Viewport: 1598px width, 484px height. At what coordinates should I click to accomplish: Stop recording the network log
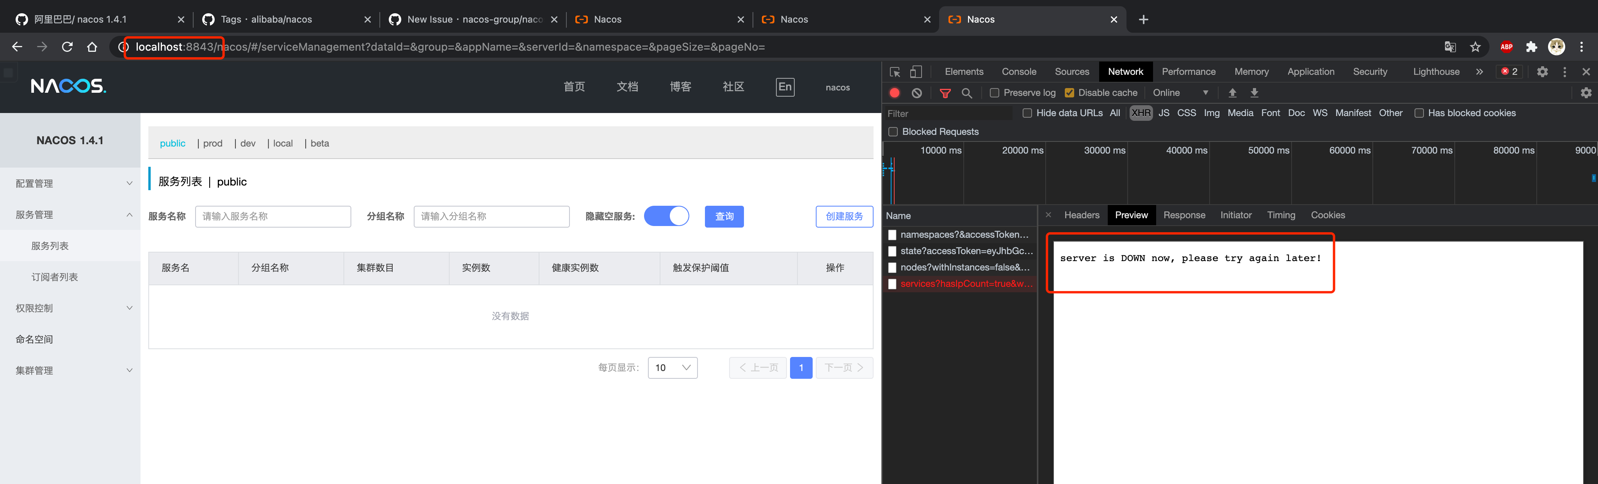pyautogui.click(x=895, y=92)
